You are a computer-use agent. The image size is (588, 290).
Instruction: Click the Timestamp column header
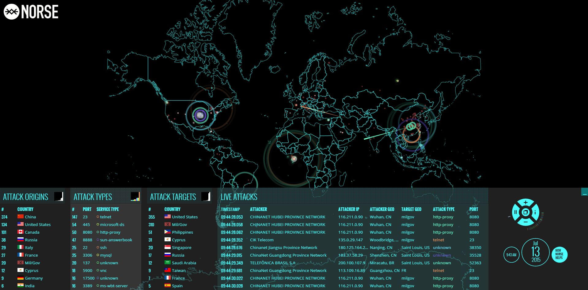230,209
